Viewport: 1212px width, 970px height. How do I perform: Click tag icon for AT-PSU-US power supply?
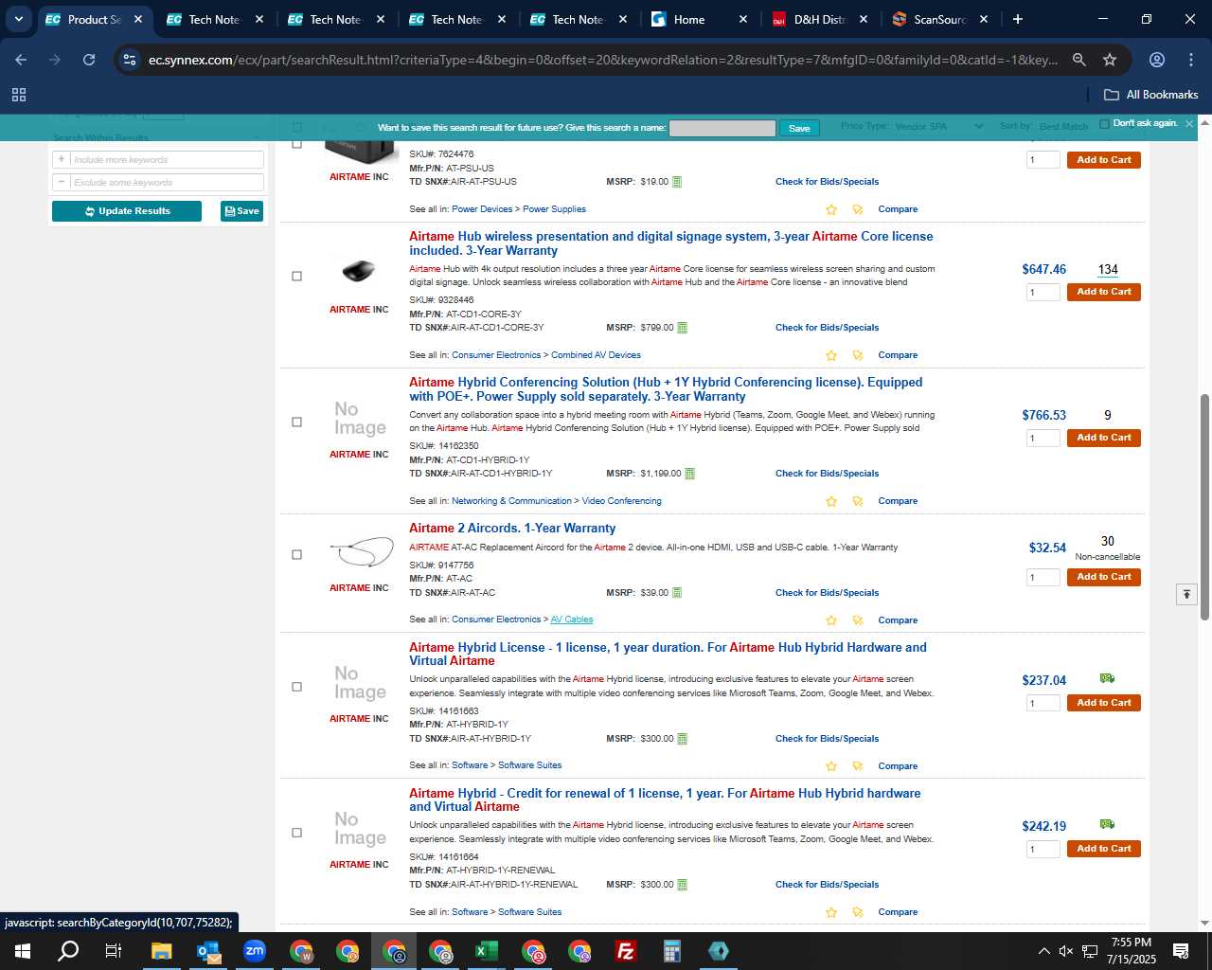tap(858, 209)
